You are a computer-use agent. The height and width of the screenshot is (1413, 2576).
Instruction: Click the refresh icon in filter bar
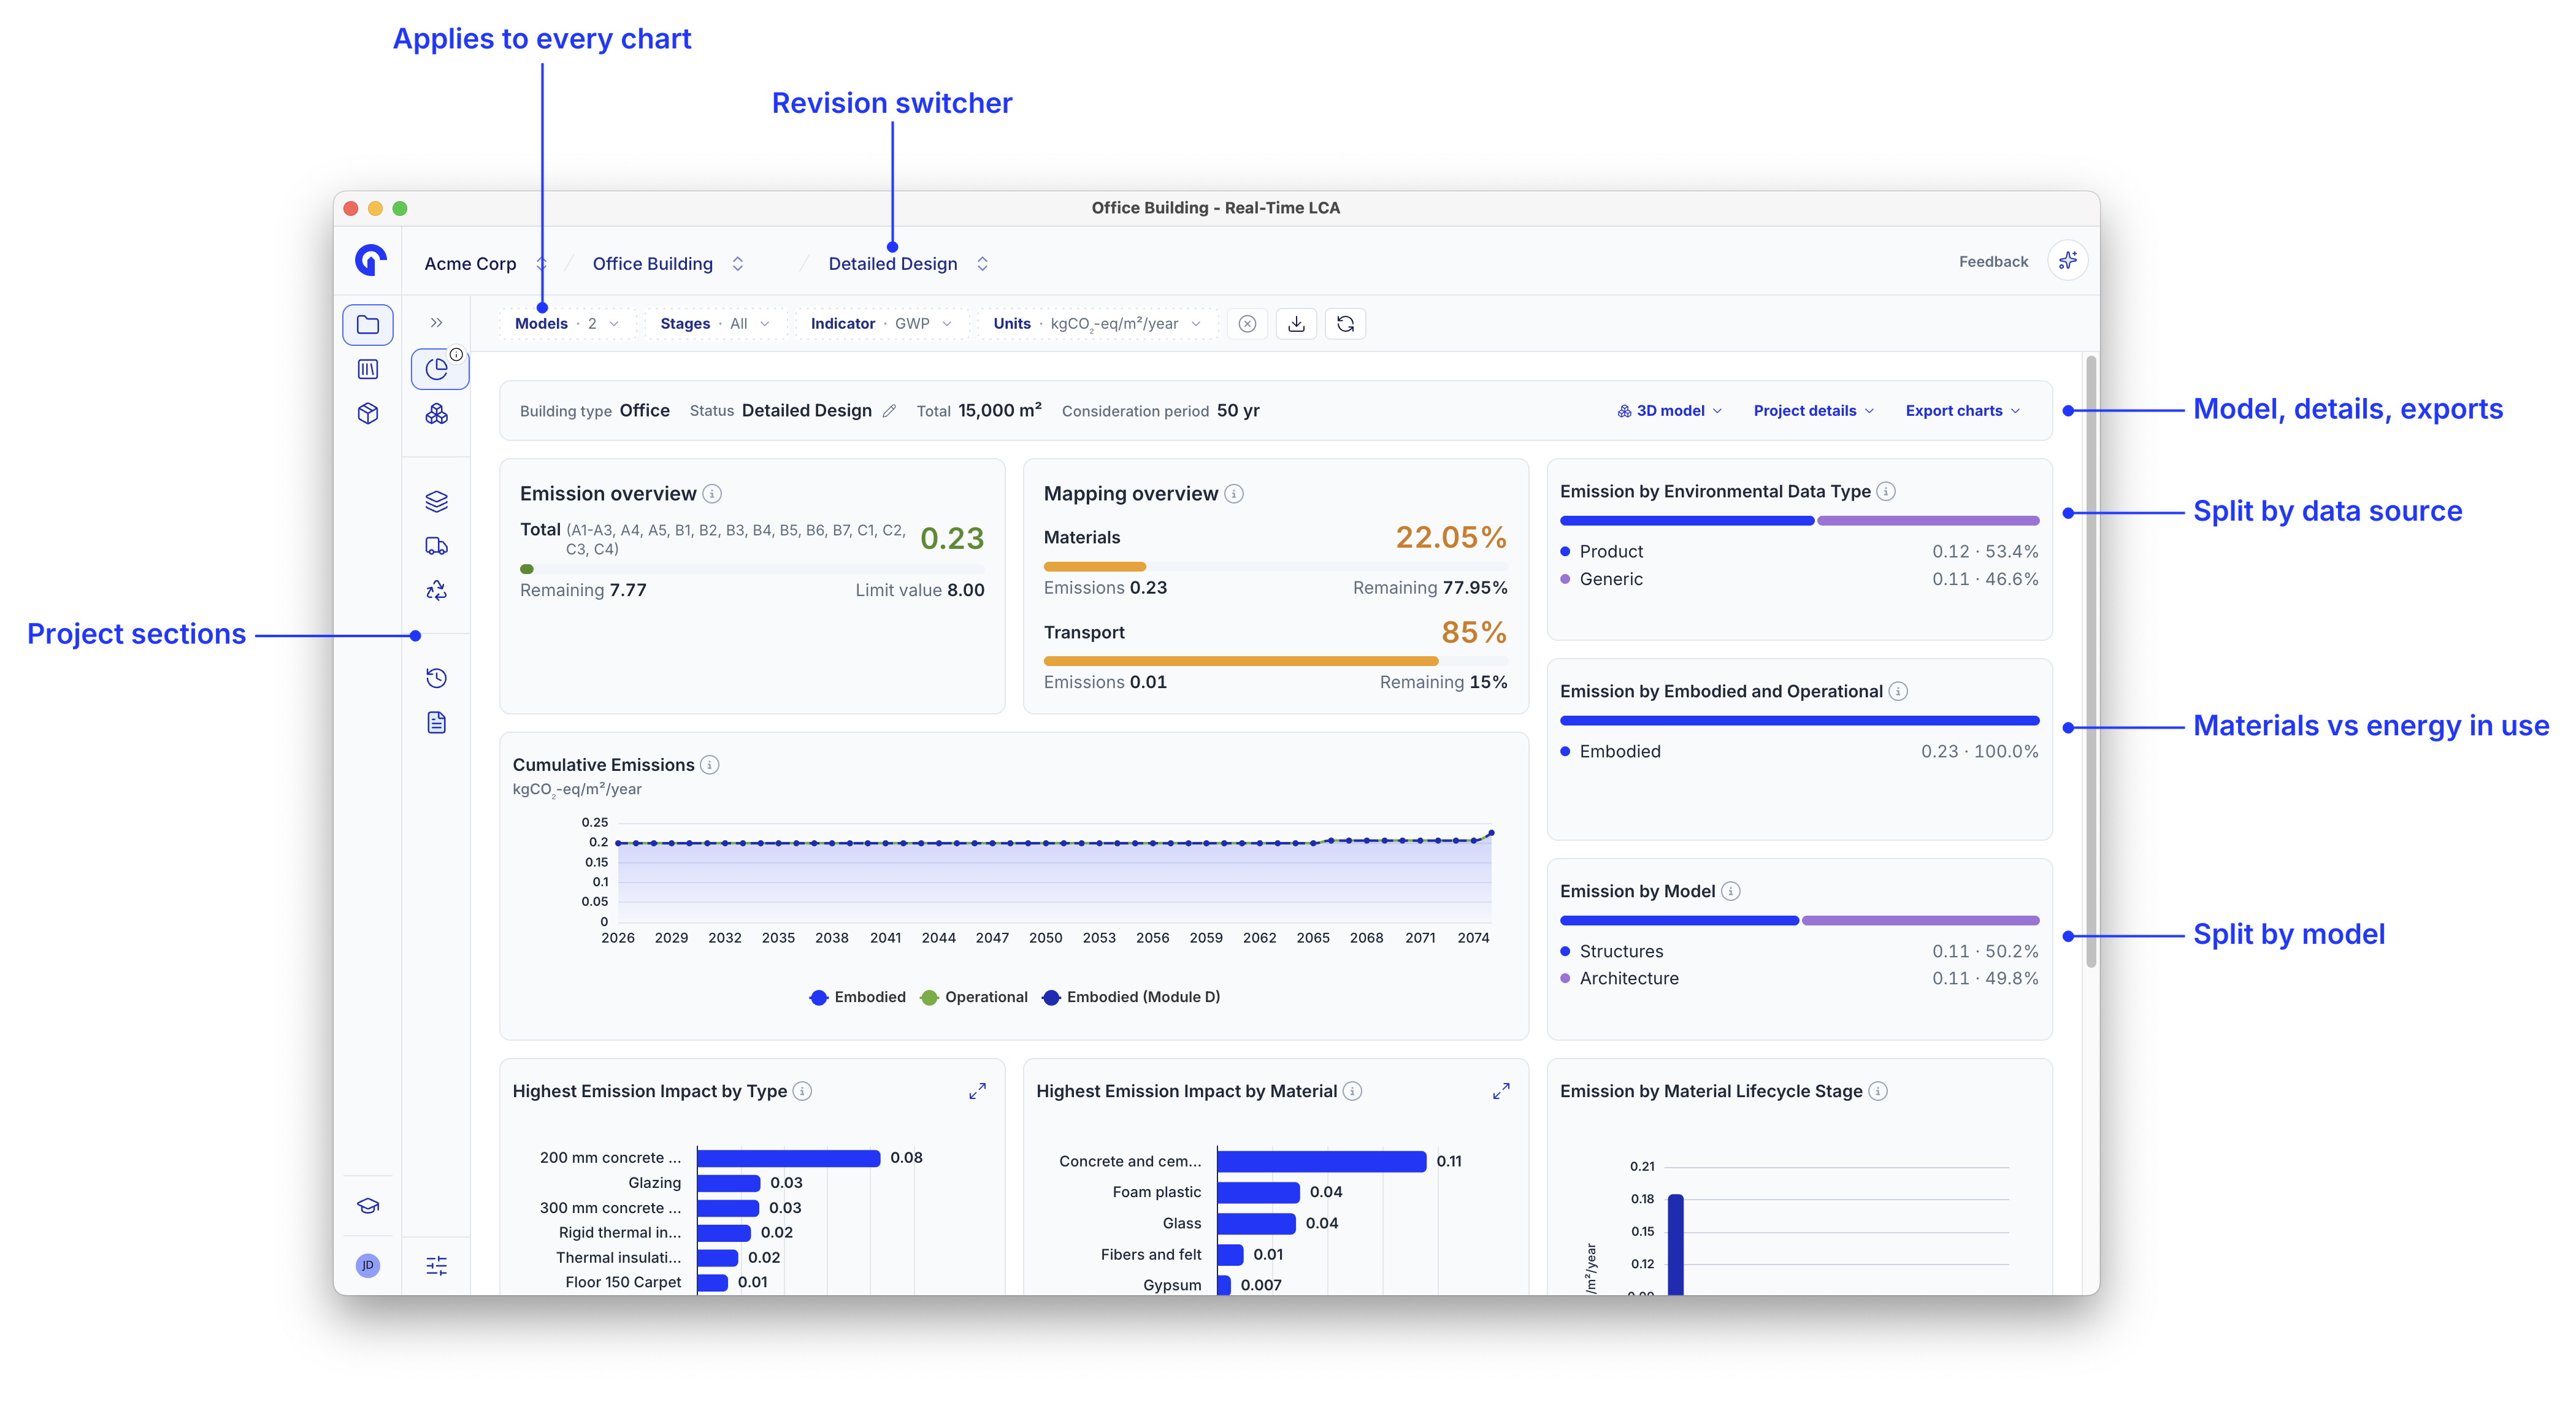1345,324
